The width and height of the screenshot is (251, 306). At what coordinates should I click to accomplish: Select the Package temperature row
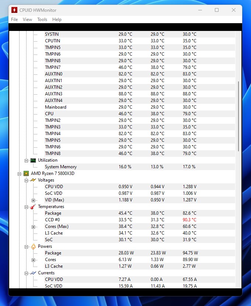tap(140, 213)
